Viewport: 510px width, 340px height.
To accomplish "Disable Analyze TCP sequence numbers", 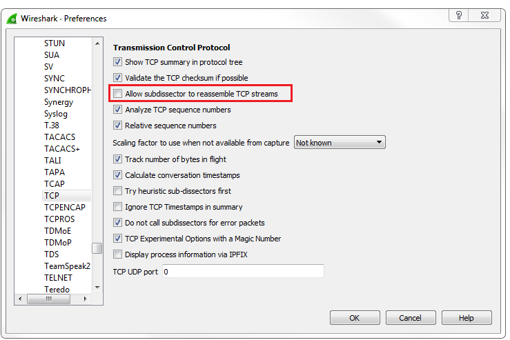I will pyautogui.click(x=118, y=110).
